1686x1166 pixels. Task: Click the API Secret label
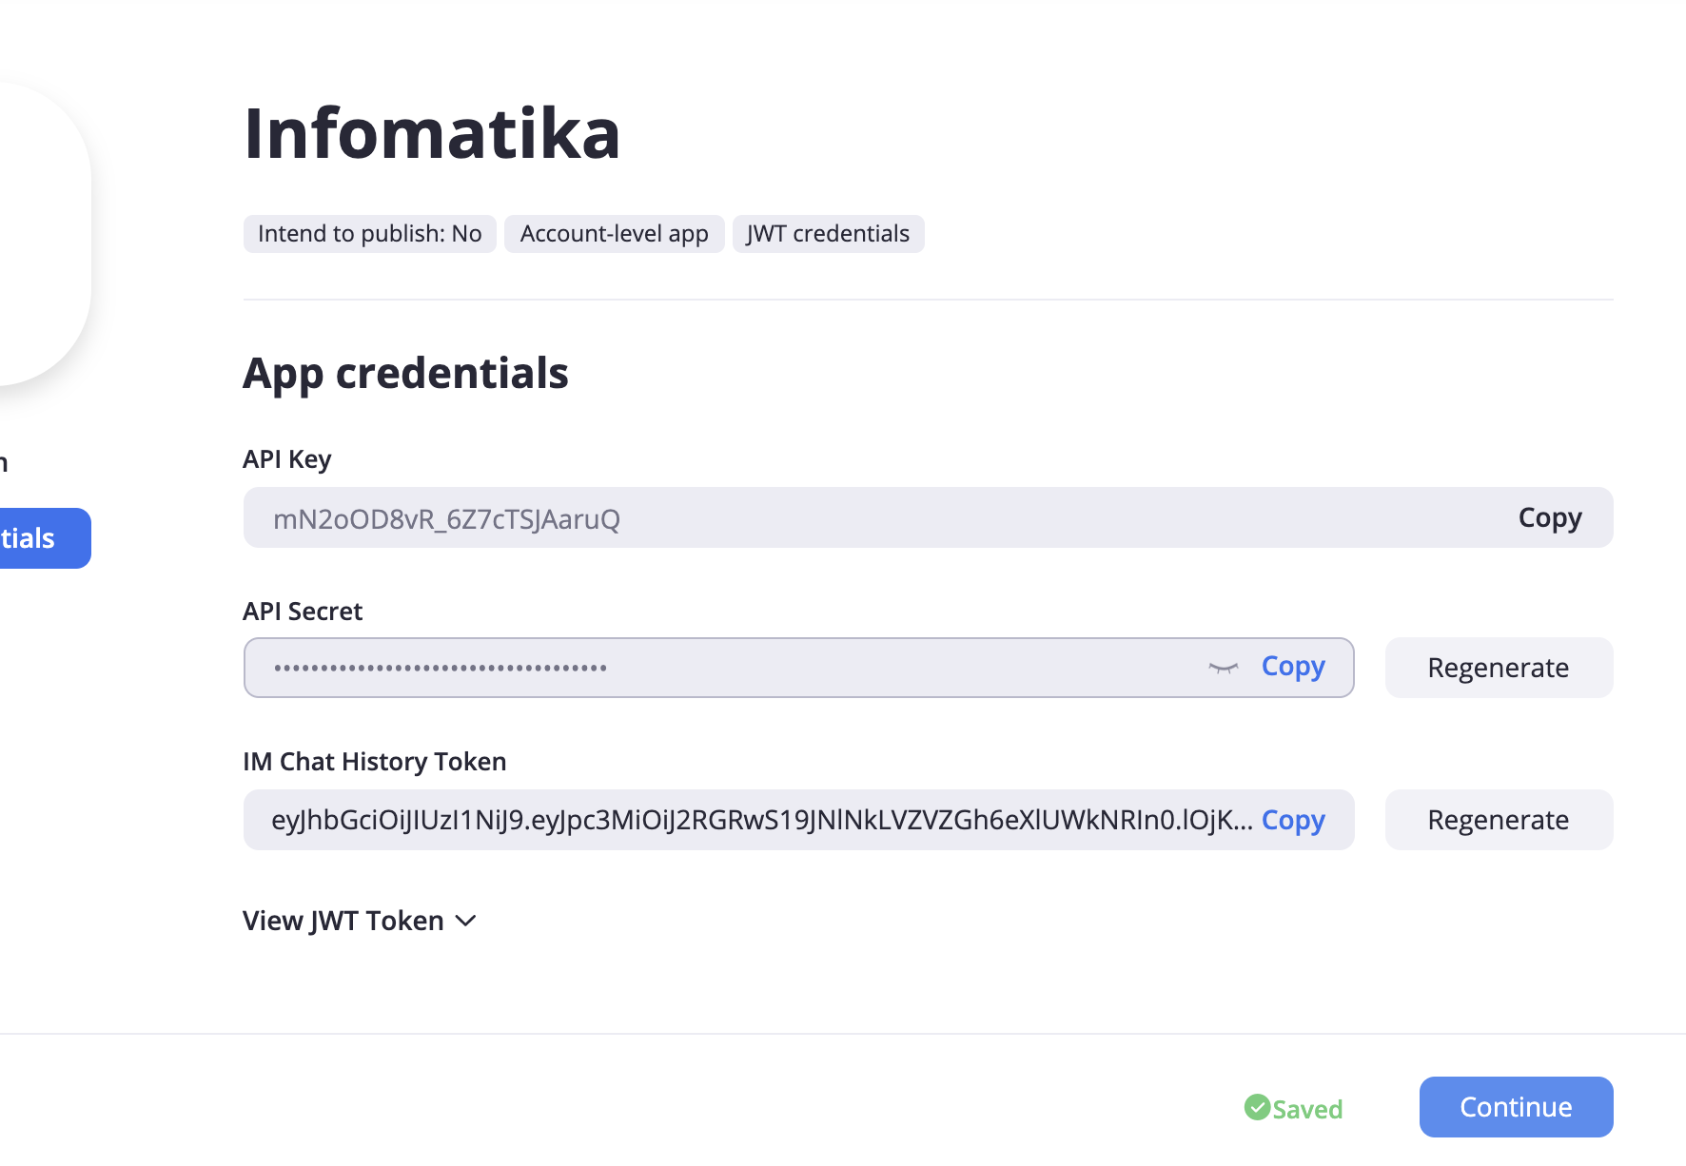click(x=303, y=612)
